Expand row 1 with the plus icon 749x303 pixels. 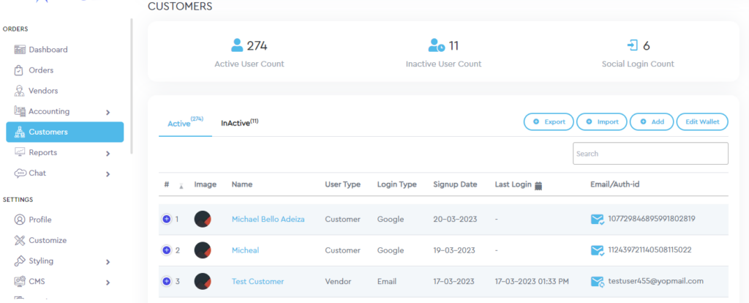(x=166, y=219)
